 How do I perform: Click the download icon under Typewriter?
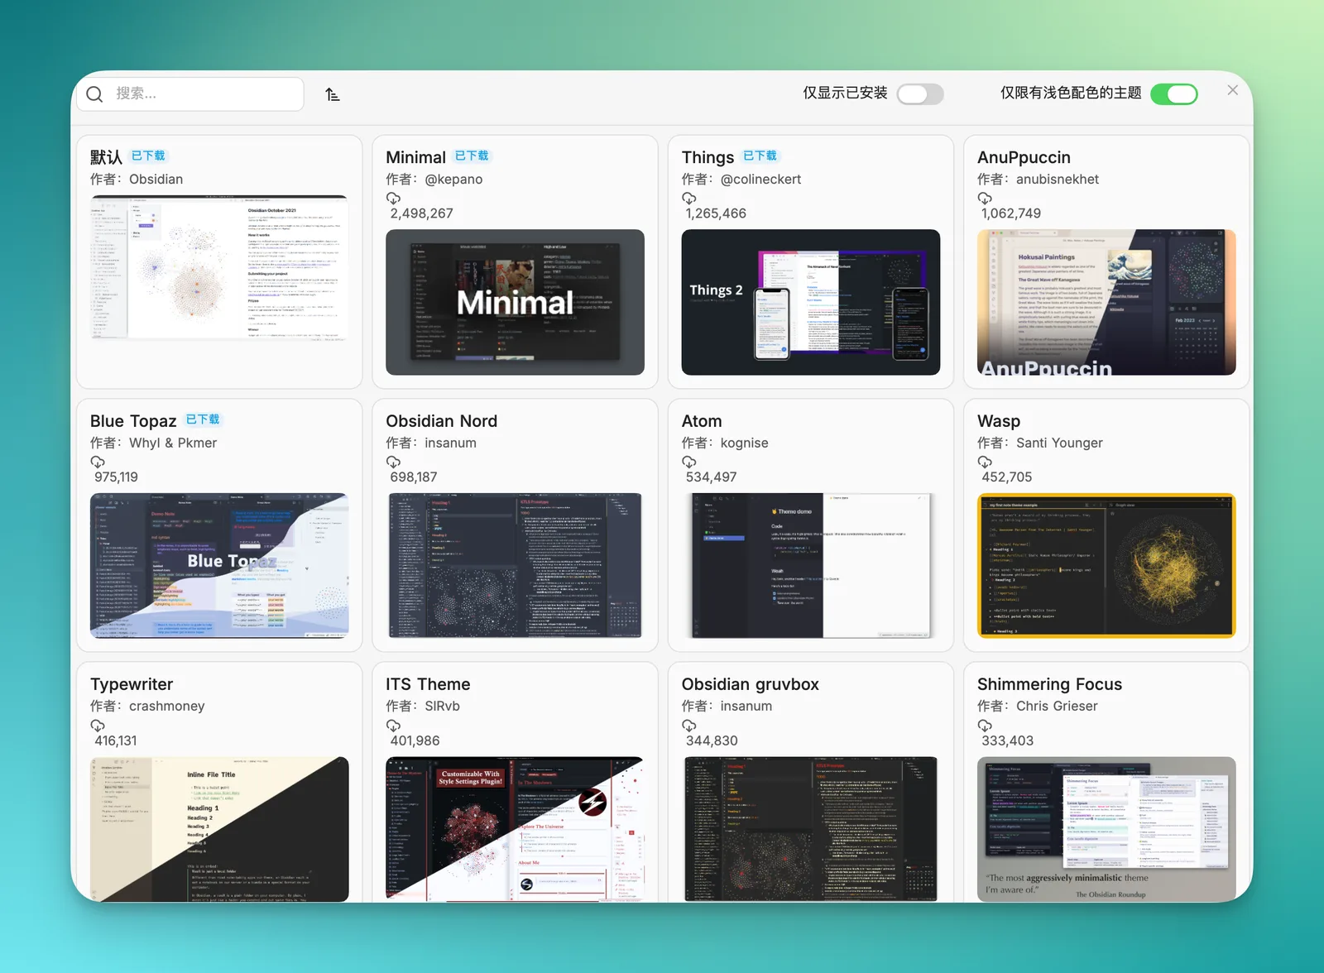click(x=98, y=726)
